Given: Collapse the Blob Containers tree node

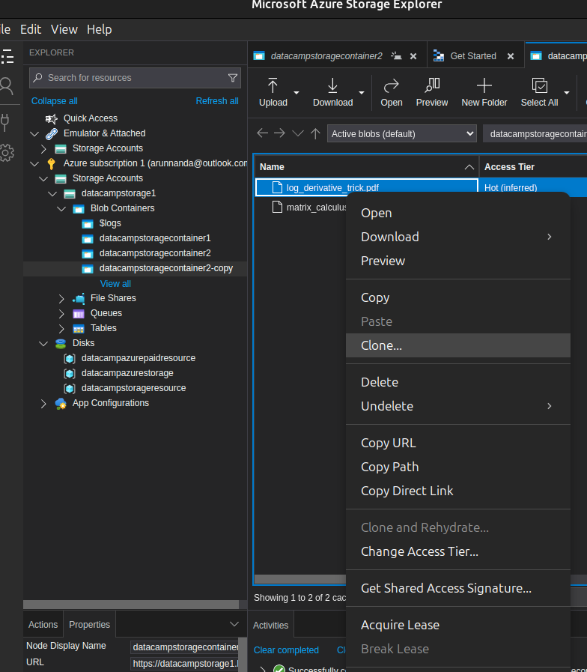Looking at the screenshot, I should (61, 208).
